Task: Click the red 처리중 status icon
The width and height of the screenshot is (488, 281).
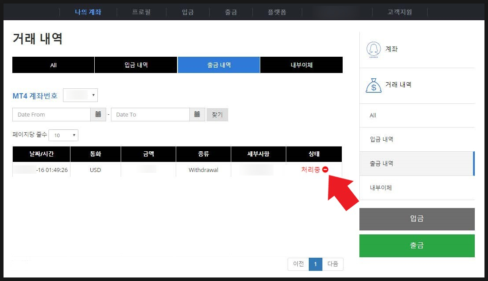Action: pyautogui.click(x=325, y=169)
